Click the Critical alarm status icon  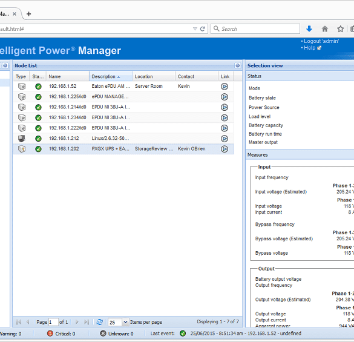click(50, 334)
